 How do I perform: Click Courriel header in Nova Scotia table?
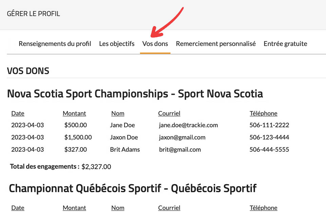click(x=169, y=113)
